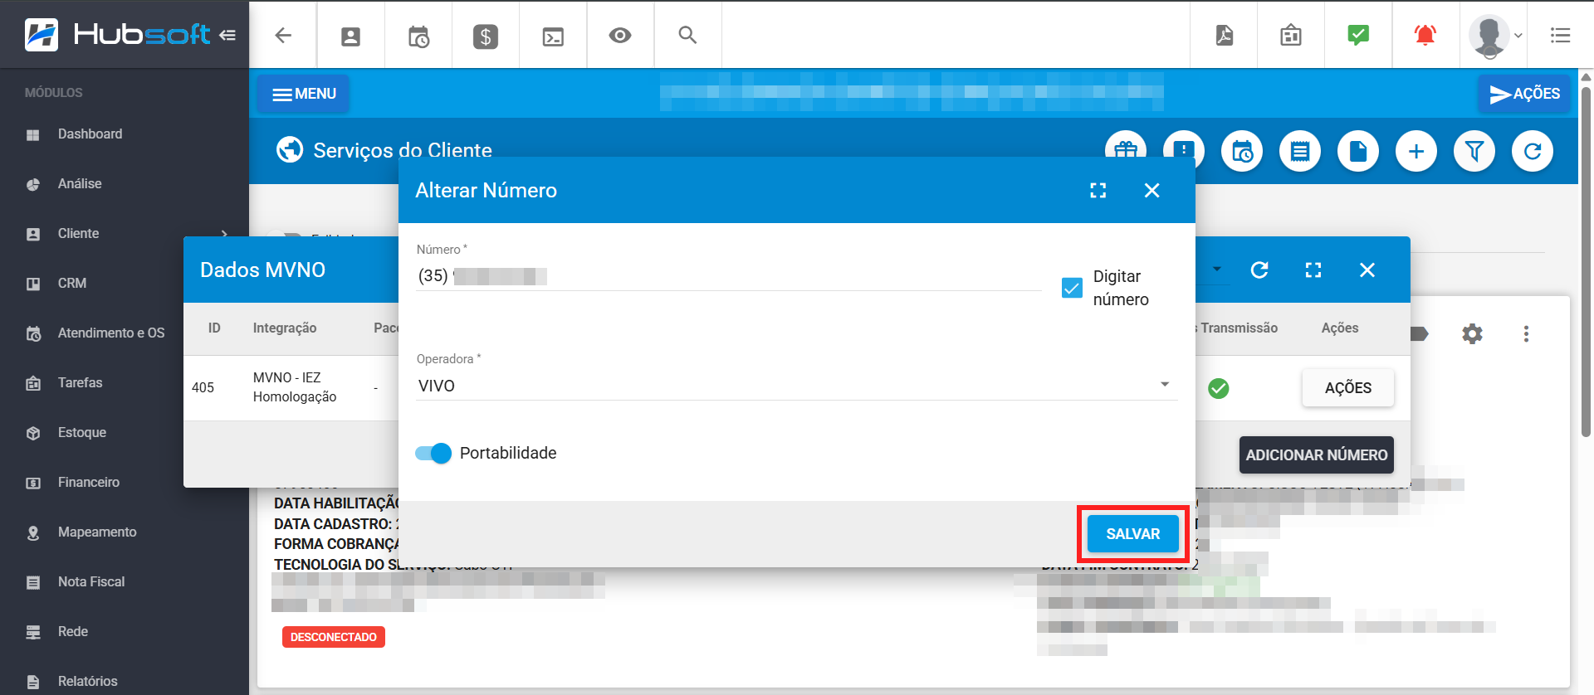Click the eye icon in top toolbar
1594x695 pixels.
tap(620, 36)
